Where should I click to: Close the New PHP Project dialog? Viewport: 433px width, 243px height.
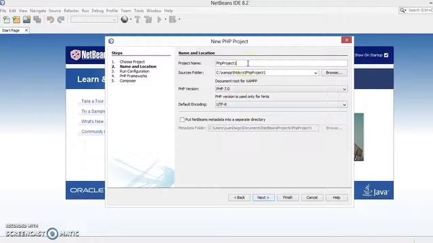(346, 40)
